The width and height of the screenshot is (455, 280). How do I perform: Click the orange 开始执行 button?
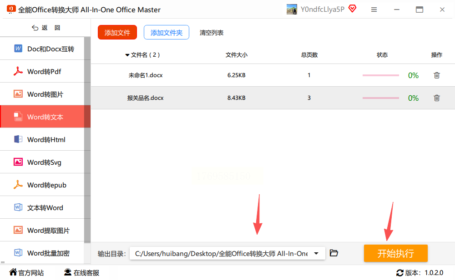tap(395, 253)
